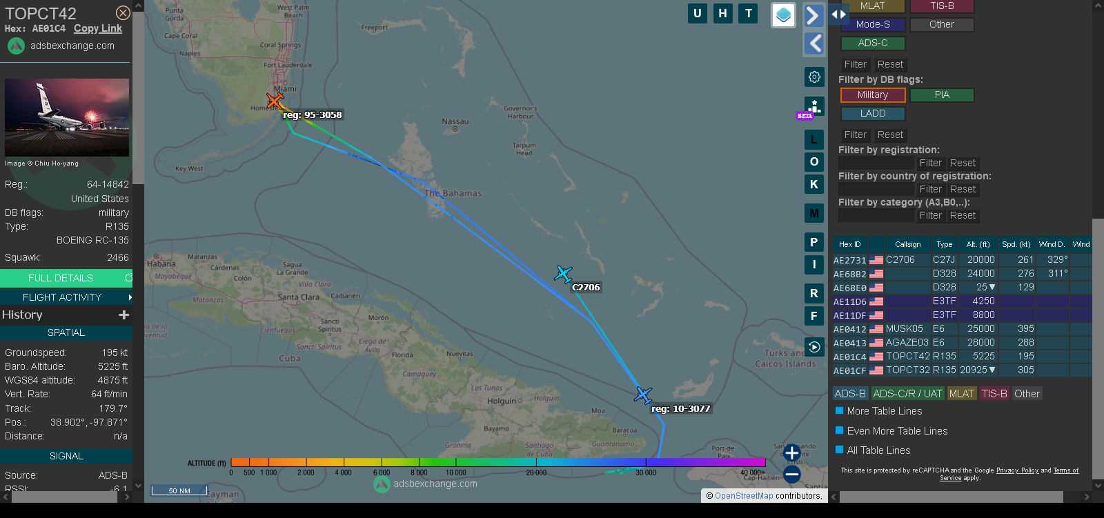The width and height of the screenshot is (1104, 518).
Task: Click the category filter input field
Action: 876,215
